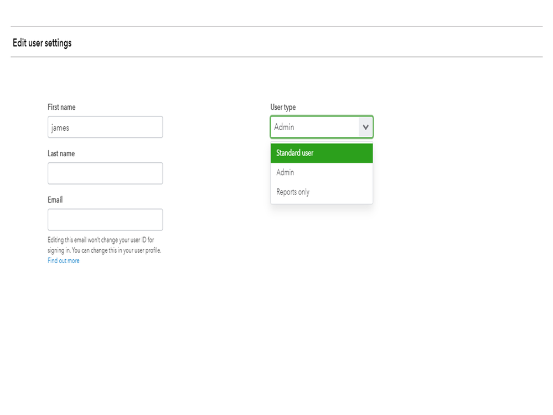The image size is (553, 415).
Task: Click the "Edit user settings" heading
Action: pos(42,43)
